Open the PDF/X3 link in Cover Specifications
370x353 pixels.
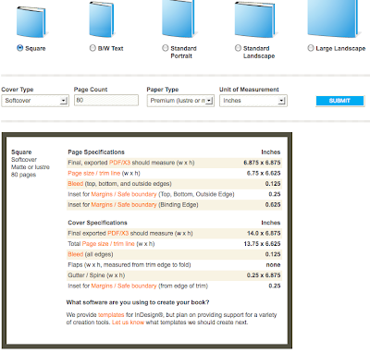pos(117,234)
